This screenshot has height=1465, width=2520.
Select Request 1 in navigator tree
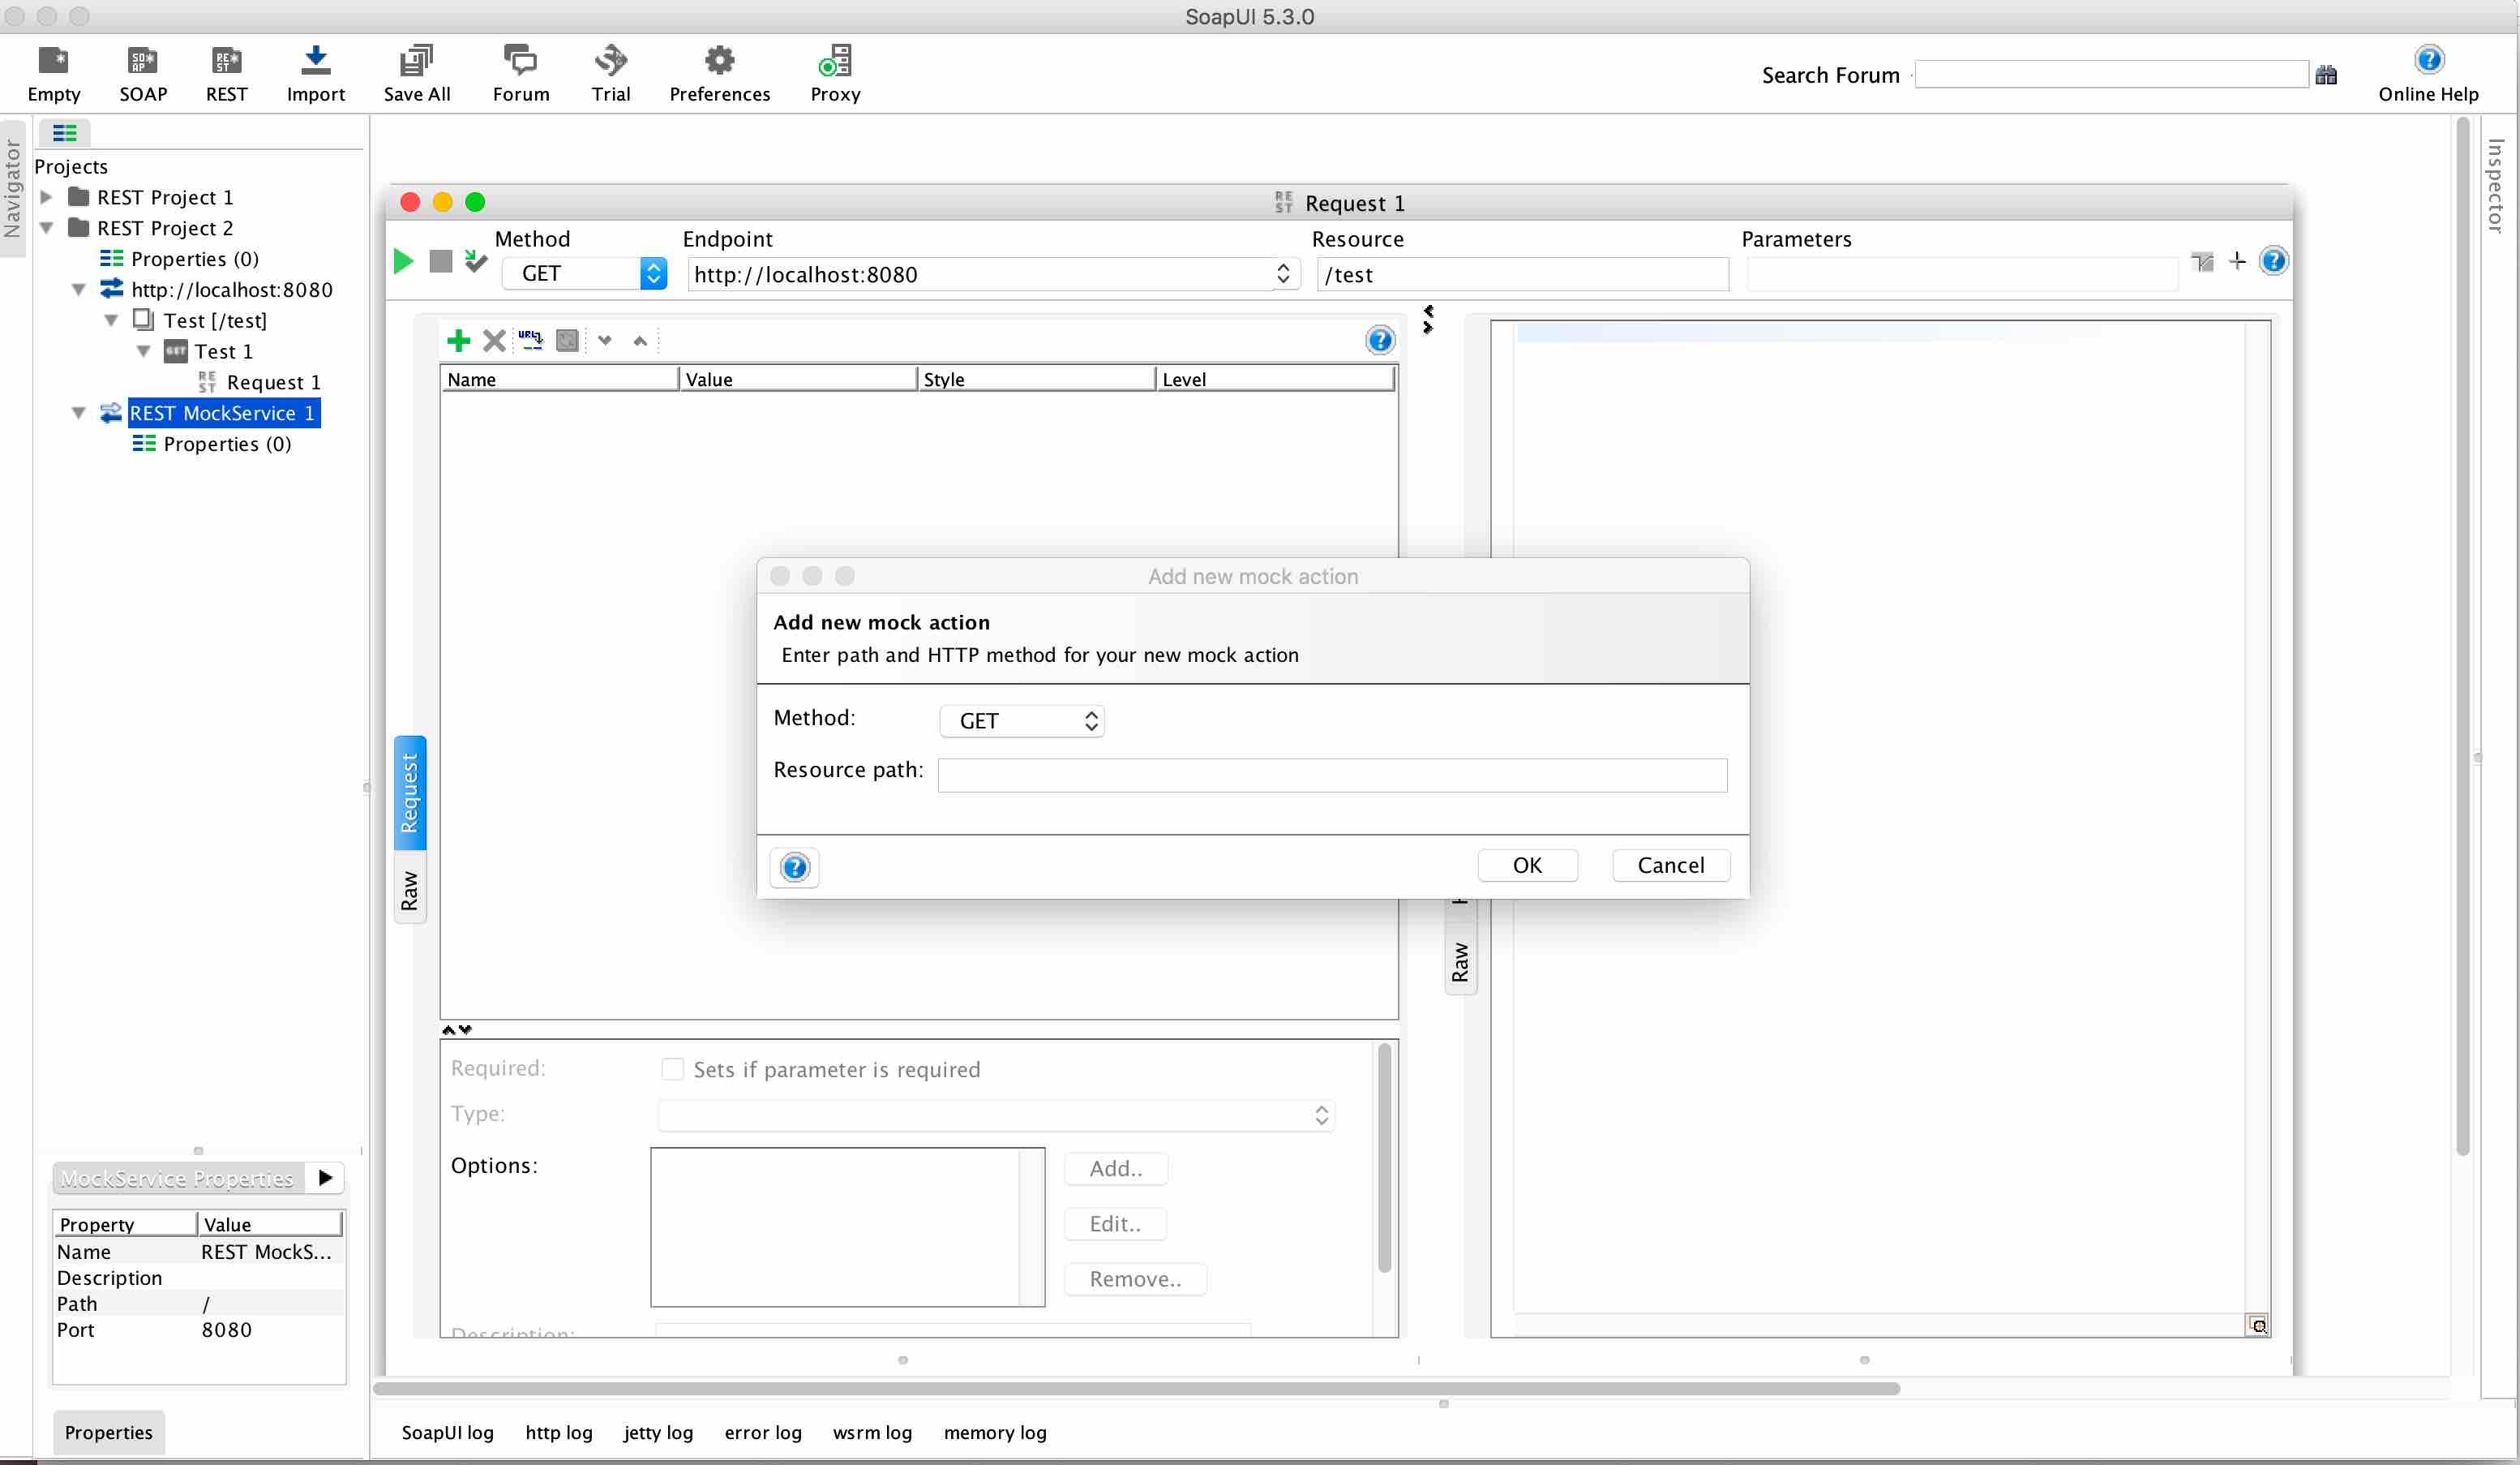coord(274,382)
